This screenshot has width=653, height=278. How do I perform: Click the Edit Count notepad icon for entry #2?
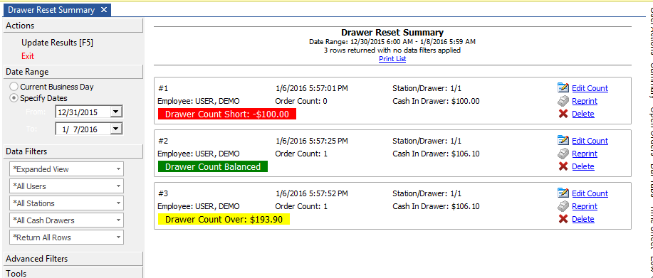(x=563, y=141)
